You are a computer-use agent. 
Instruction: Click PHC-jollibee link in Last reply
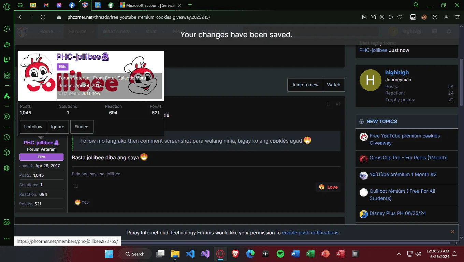373,50
